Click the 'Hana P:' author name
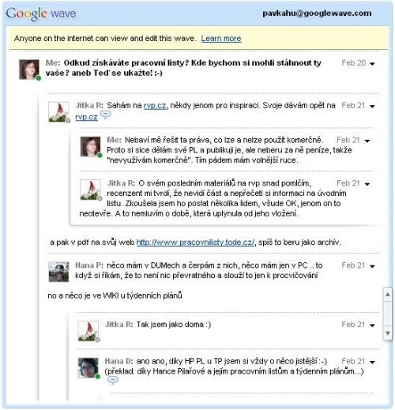The image size is (395, 410). pos(89,265)
